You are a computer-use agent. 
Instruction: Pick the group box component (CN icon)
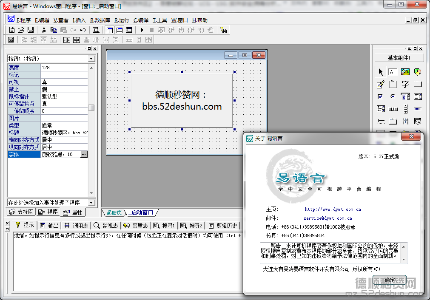pos(393,85)
